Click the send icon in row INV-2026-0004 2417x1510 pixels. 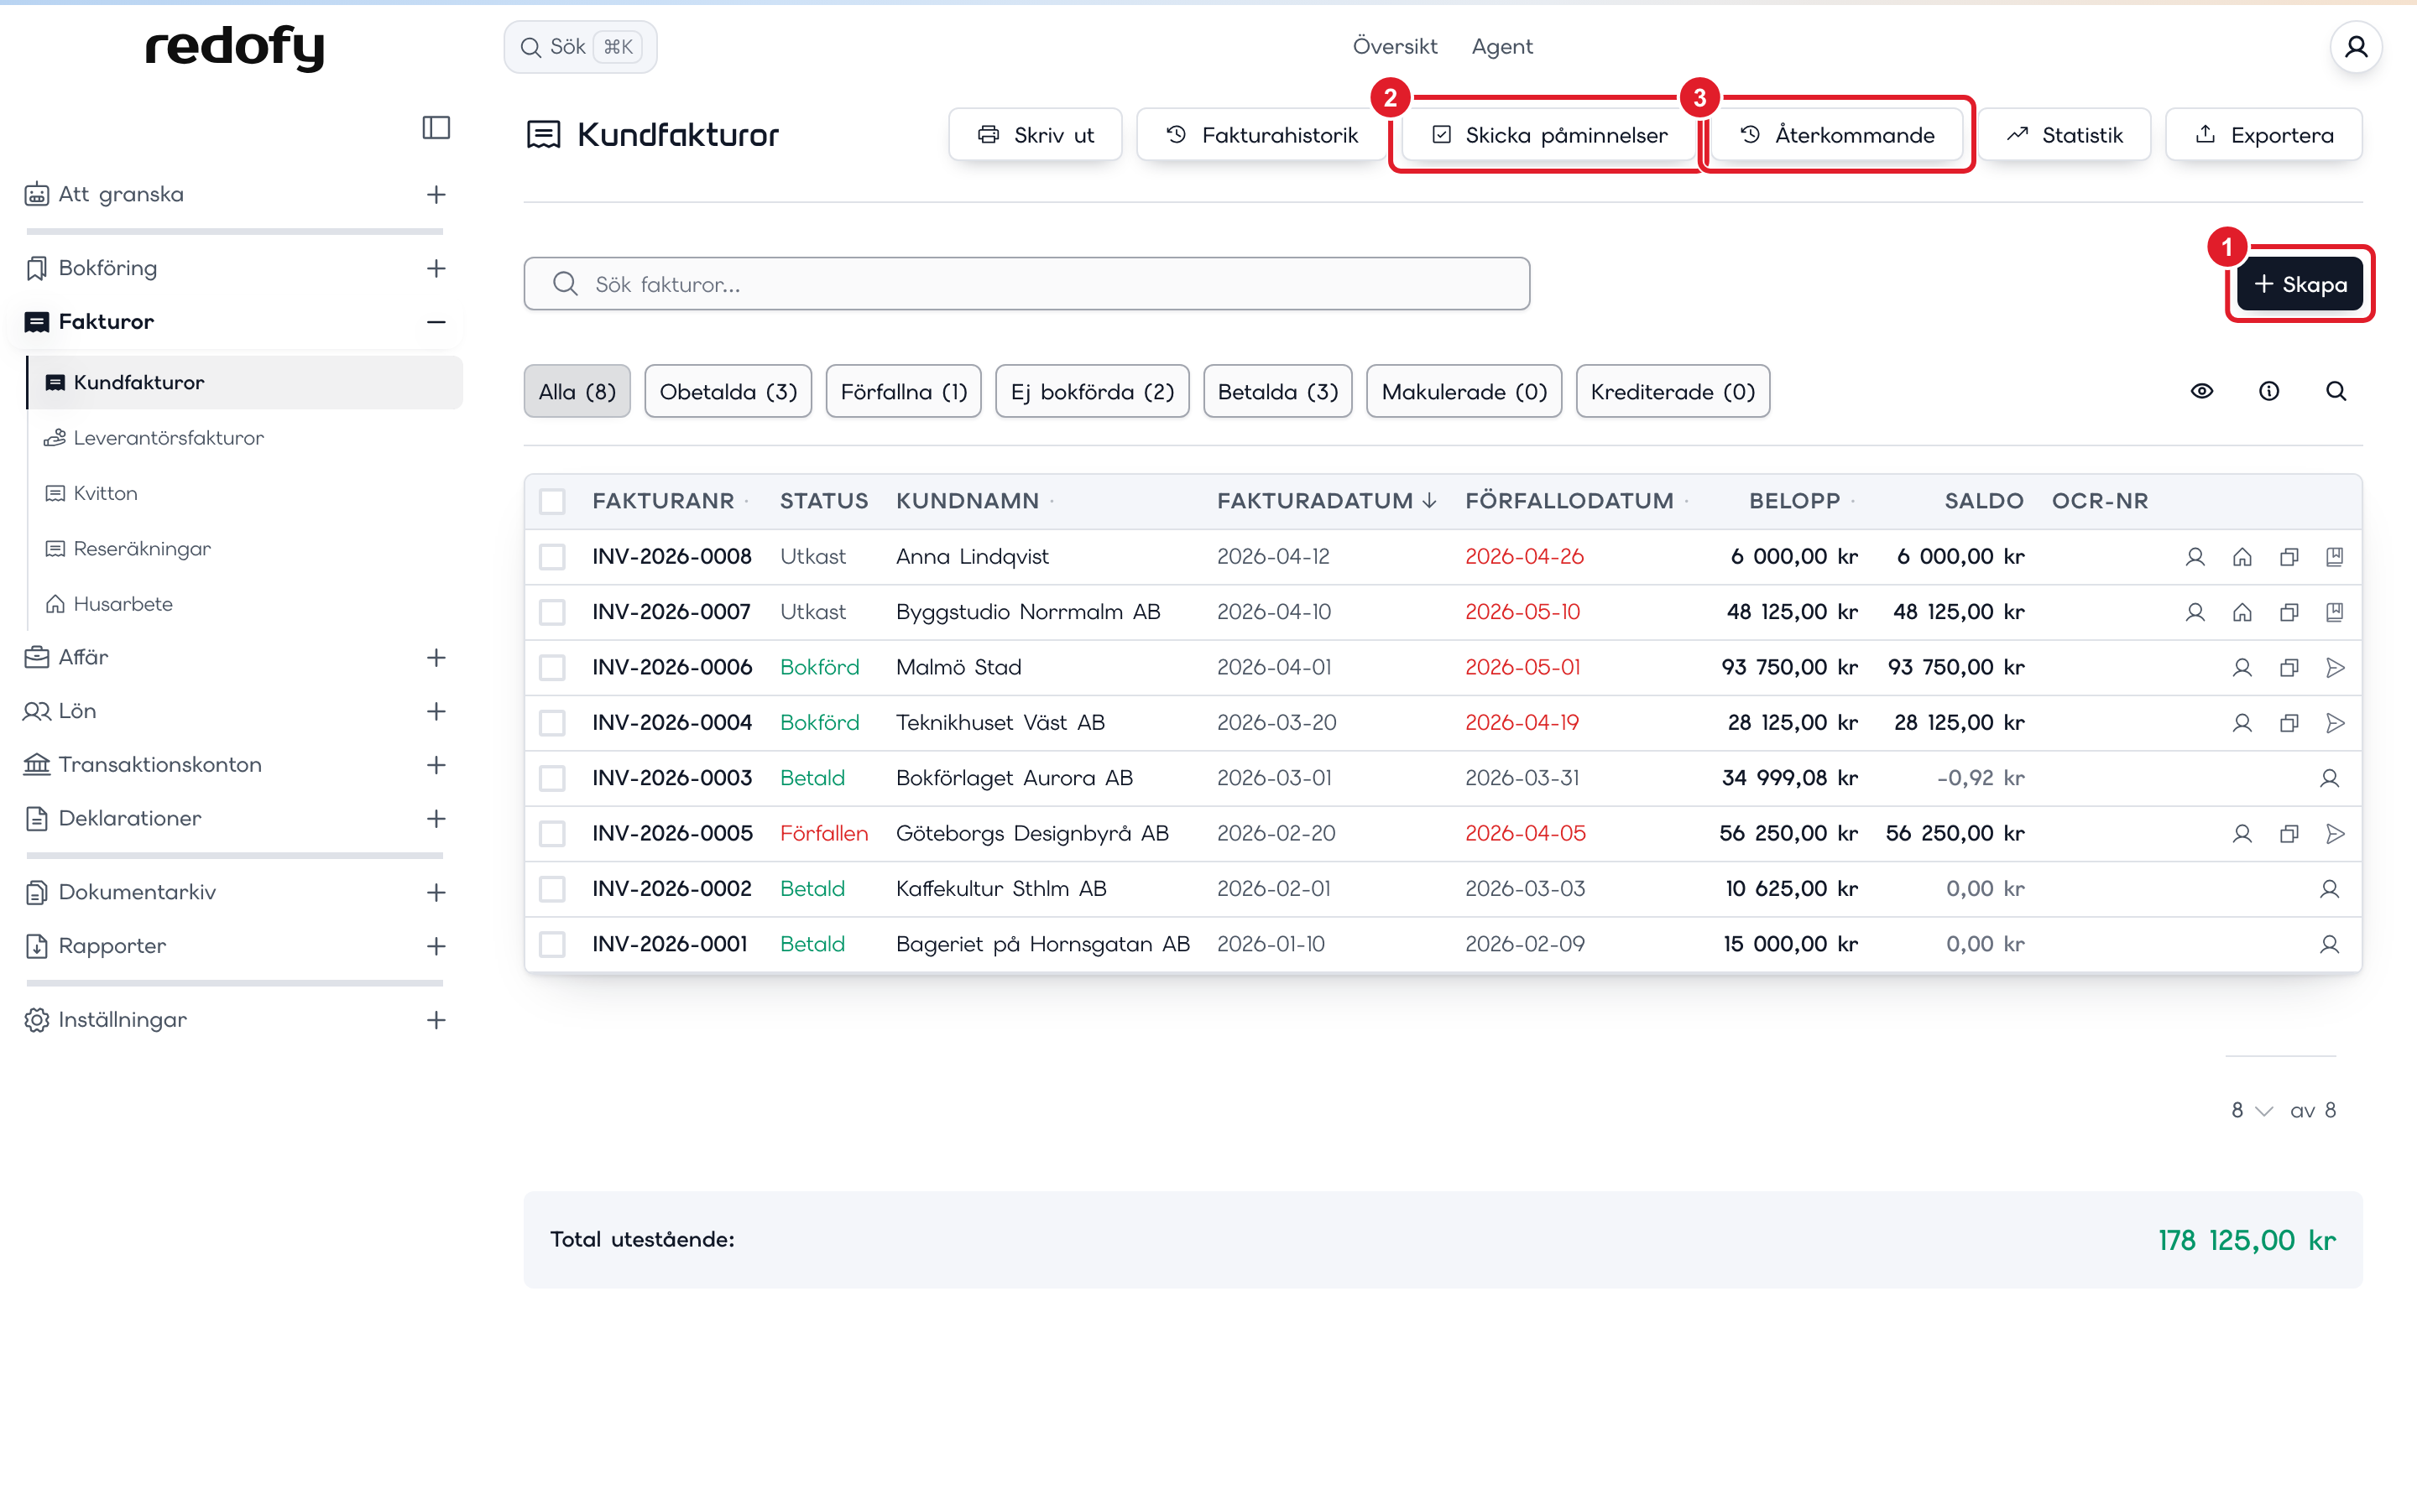(x=2334, y=723)
